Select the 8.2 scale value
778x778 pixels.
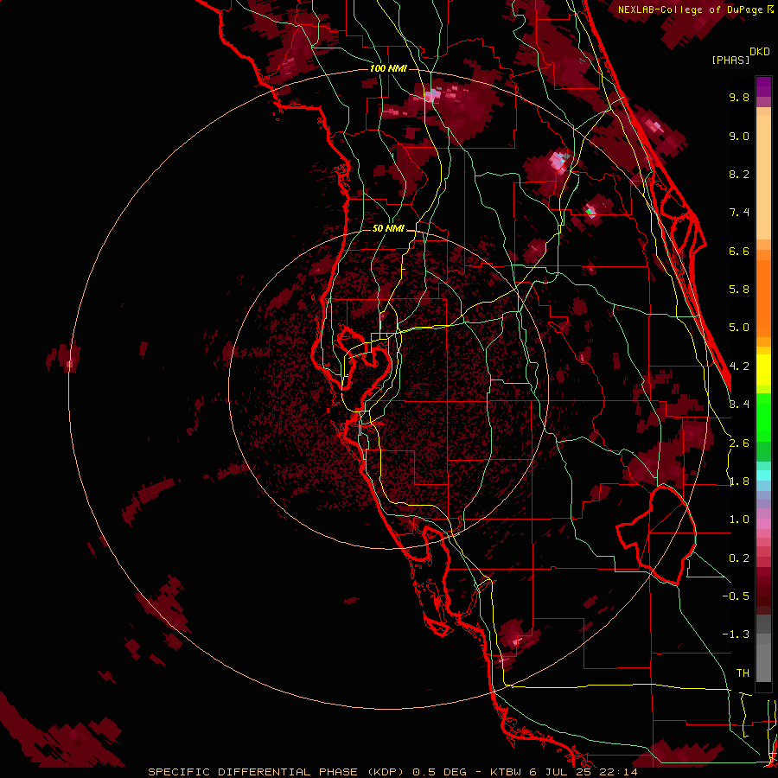pyautogui.click(x=739, y=174)
